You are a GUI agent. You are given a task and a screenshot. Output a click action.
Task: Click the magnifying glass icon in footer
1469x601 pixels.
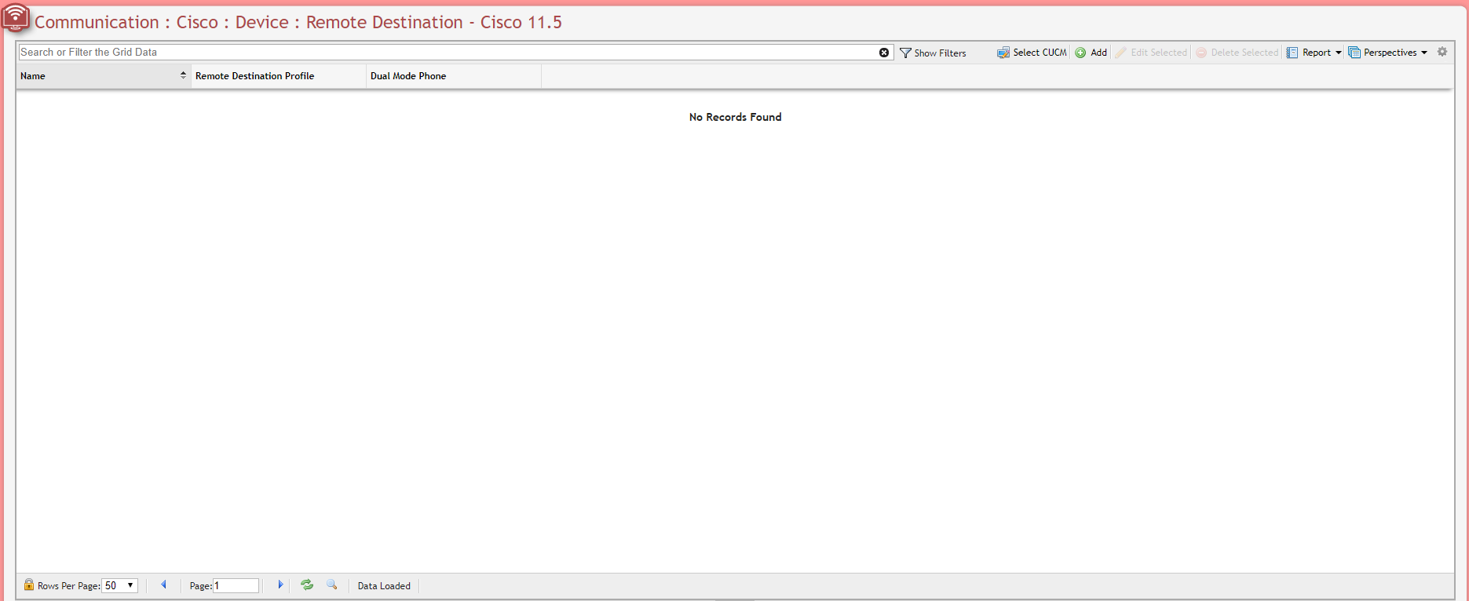tap(332, 585)
